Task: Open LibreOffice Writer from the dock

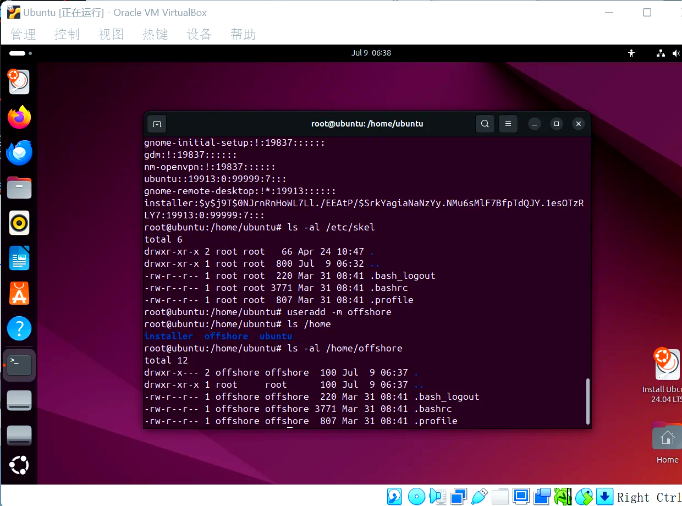Action: (x=19, y=258)
